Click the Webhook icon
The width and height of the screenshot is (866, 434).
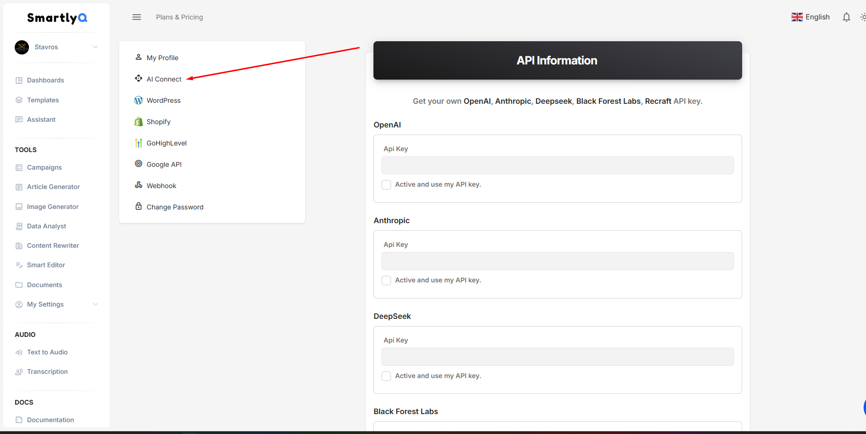[x=139, y=185]
